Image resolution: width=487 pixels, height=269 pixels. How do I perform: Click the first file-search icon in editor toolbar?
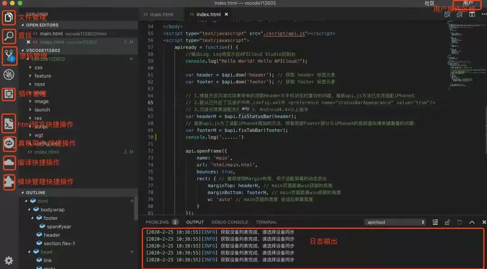448,14
